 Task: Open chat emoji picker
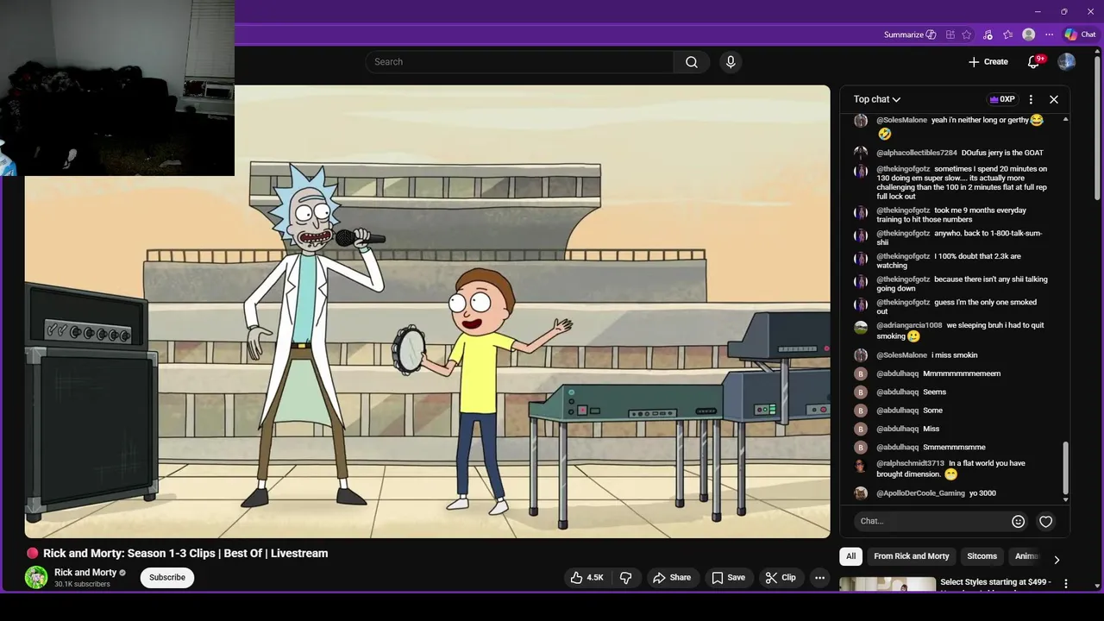1018,521
